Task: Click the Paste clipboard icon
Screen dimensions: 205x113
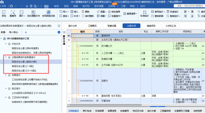Action: (x=35, y=6)
